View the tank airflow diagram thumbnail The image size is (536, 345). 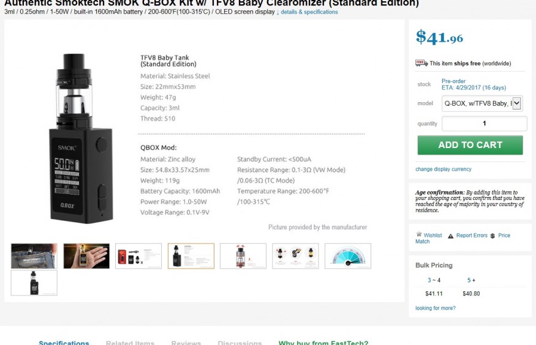[243, 256]
